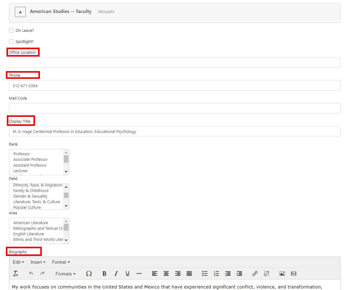Select American Literature area
The width and height of the screenshot is (350, 290).
pos(31,223)
